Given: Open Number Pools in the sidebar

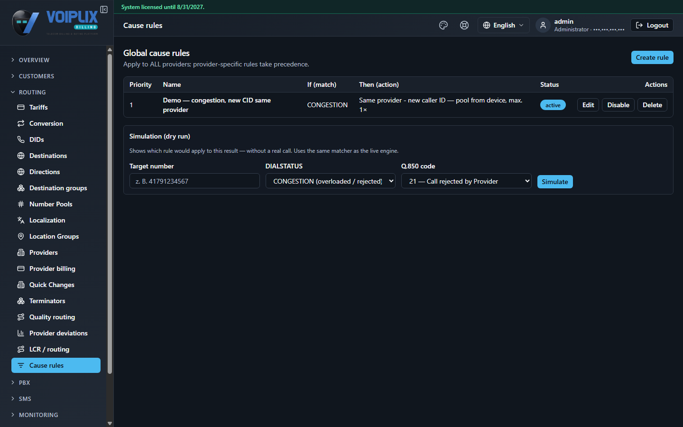Looking at the screenshot, I should coord(56,204).
